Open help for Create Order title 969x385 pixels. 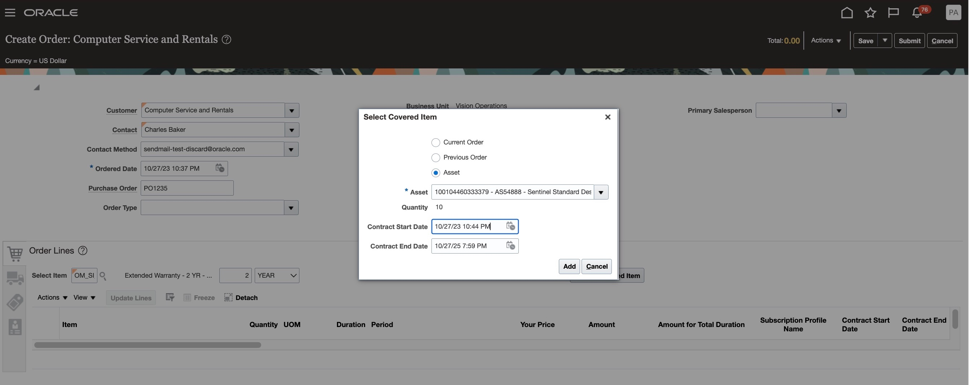pos(227,40)
